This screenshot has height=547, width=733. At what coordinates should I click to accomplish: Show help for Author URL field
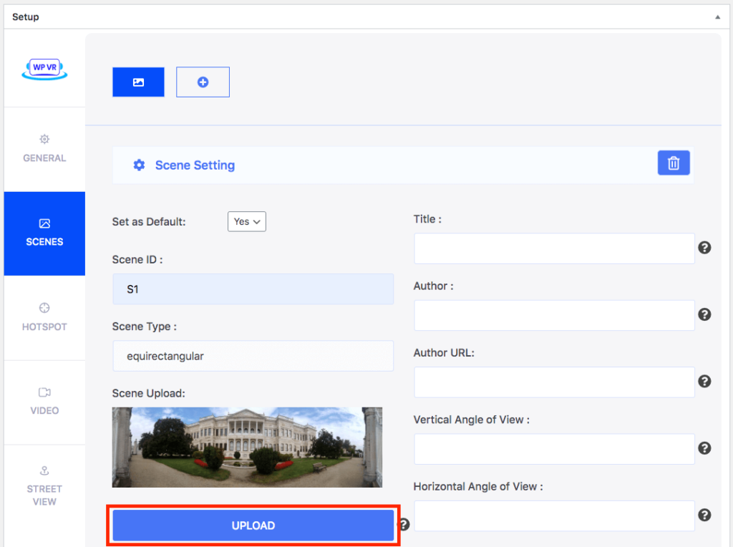coord(704,382)
